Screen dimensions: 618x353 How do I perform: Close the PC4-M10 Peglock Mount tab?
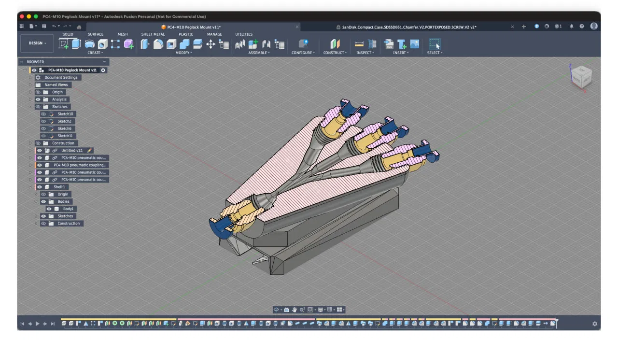(x=297, y=27)
